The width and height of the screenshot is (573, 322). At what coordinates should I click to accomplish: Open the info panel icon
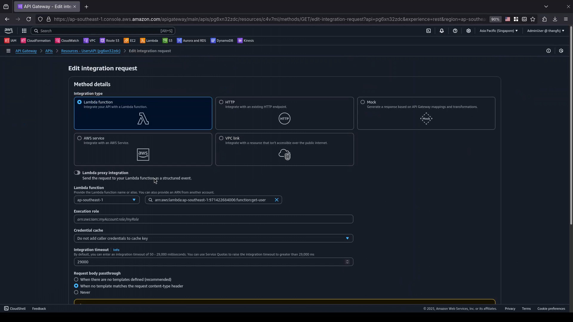(549, 51)
